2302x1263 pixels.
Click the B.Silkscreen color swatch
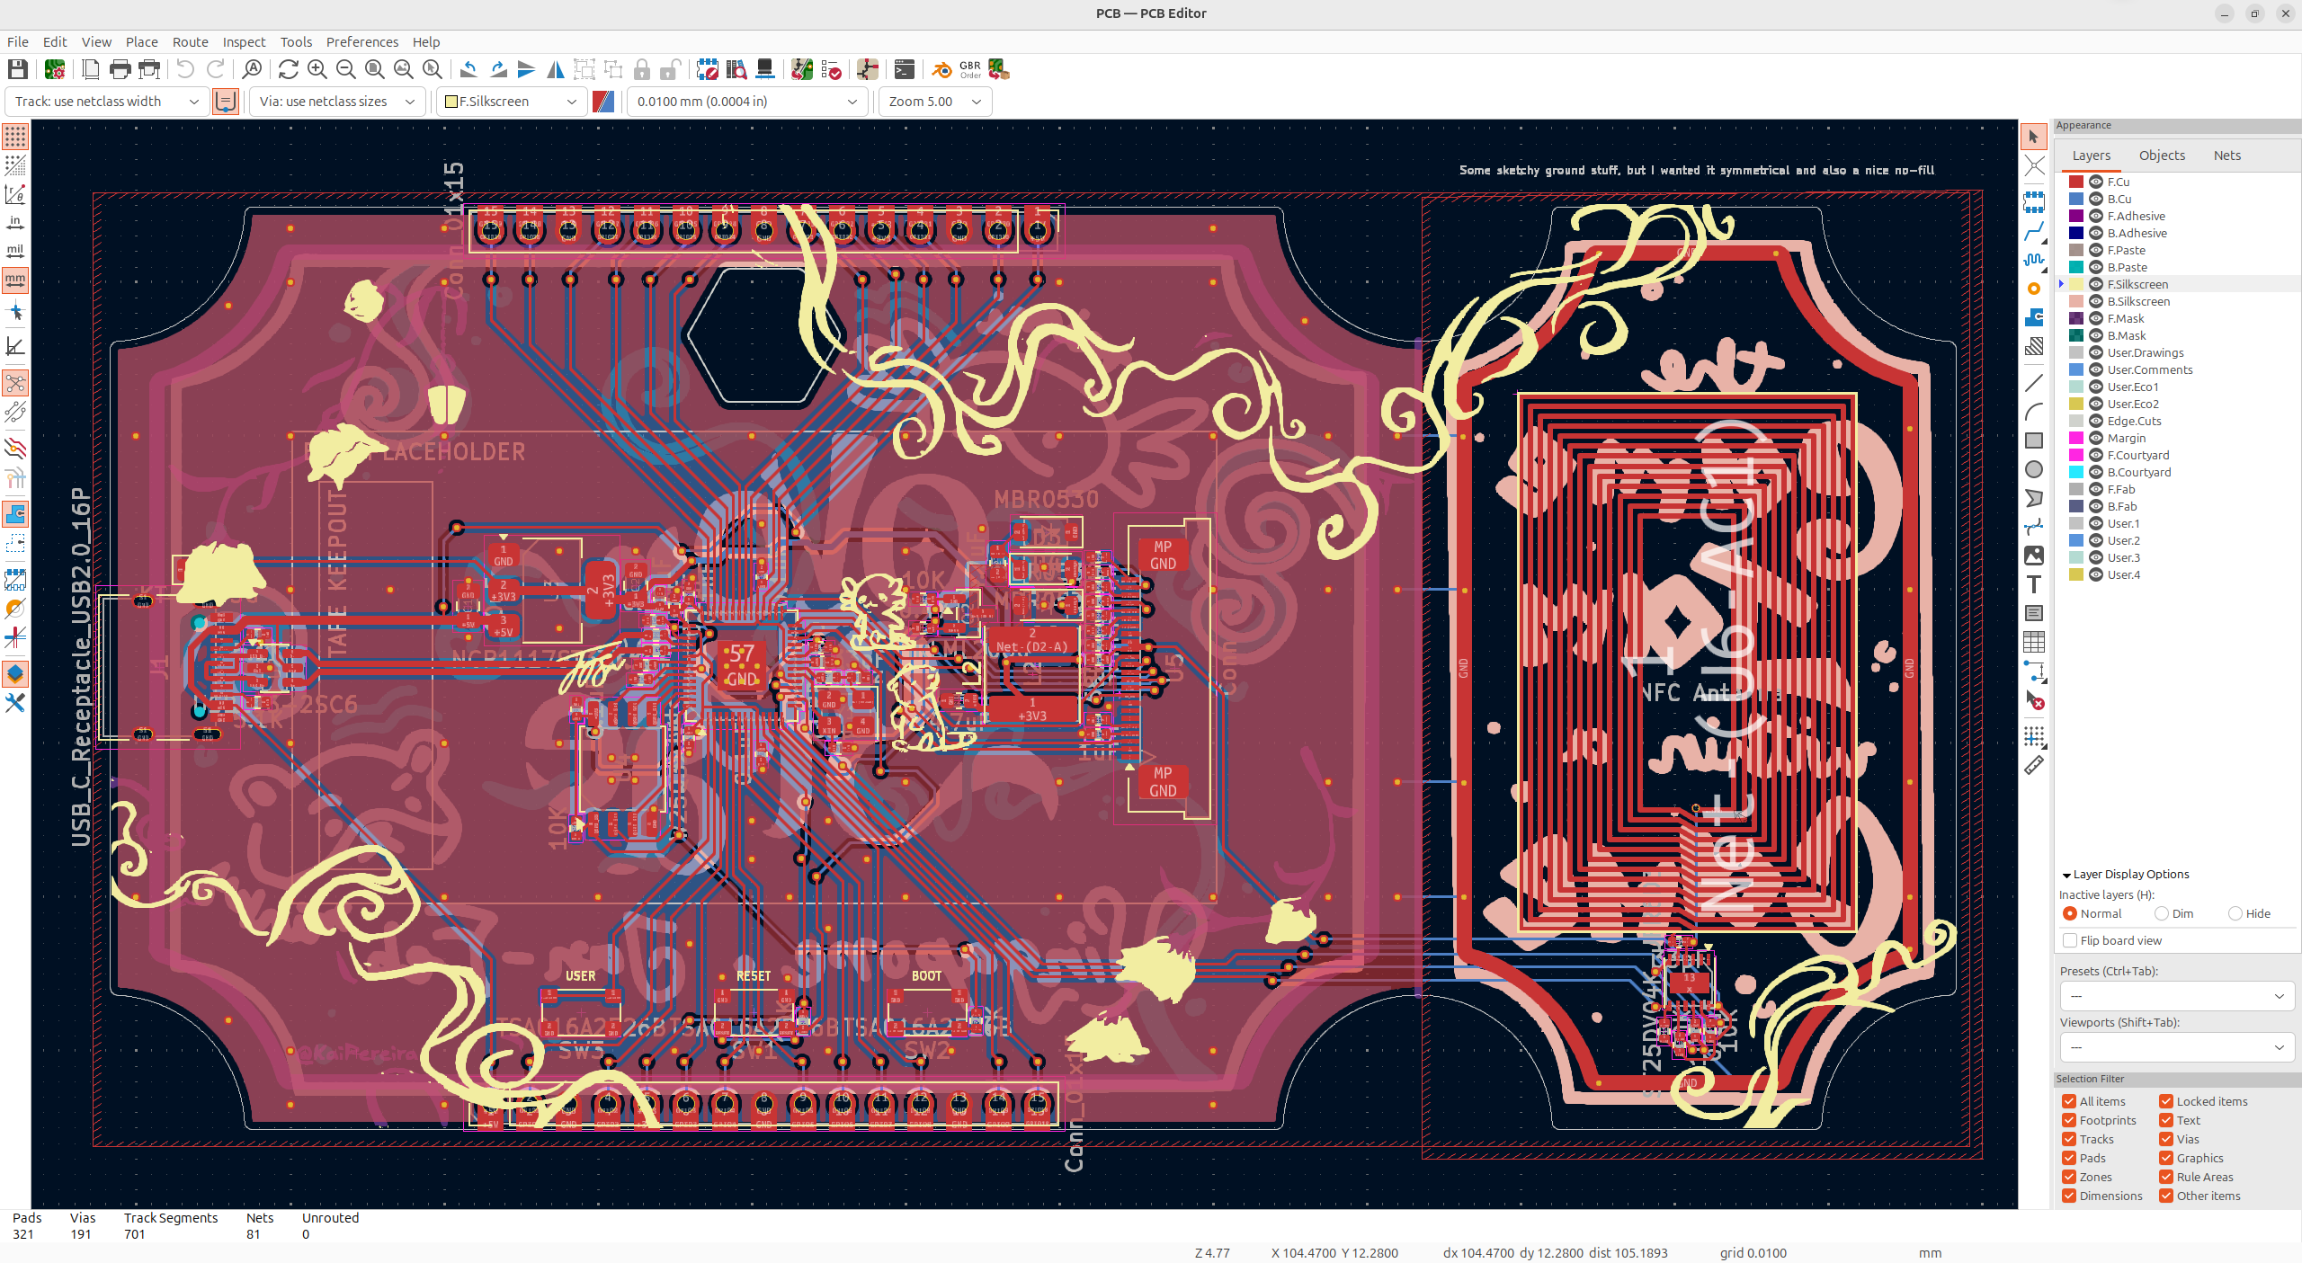[2076, 301]
